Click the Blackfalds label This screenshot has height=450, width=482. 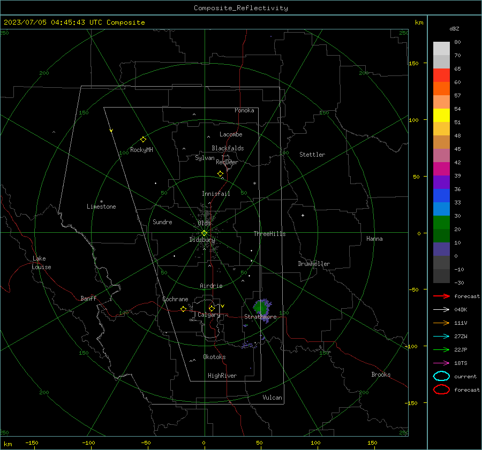coord(228,148)
